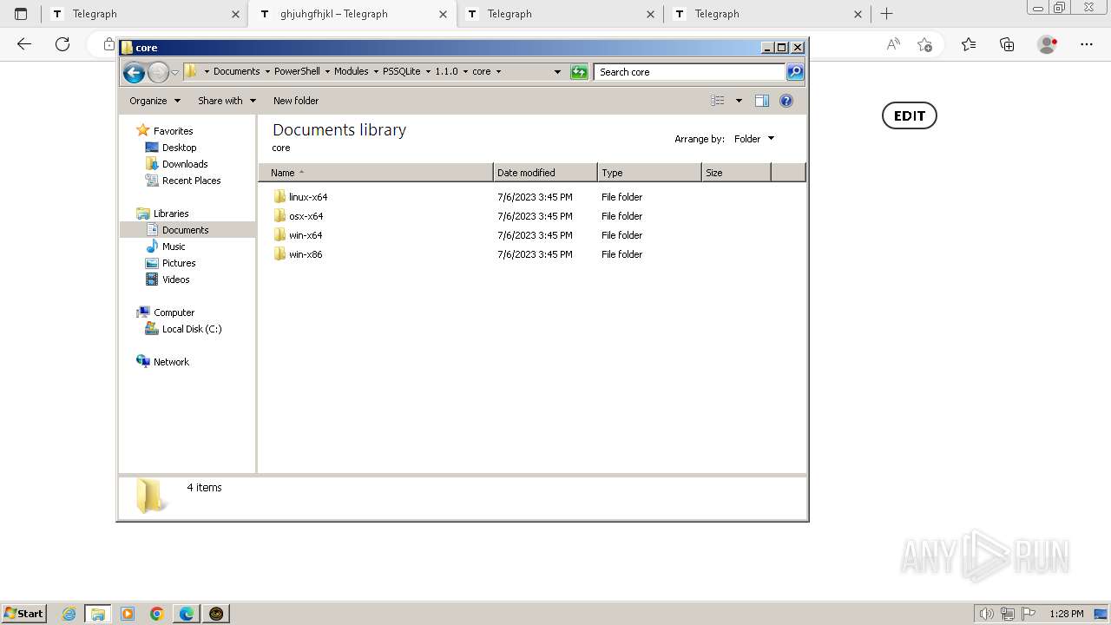Select Music library in sidebar
Screen dimensions: 1111x625
point(174,247)
